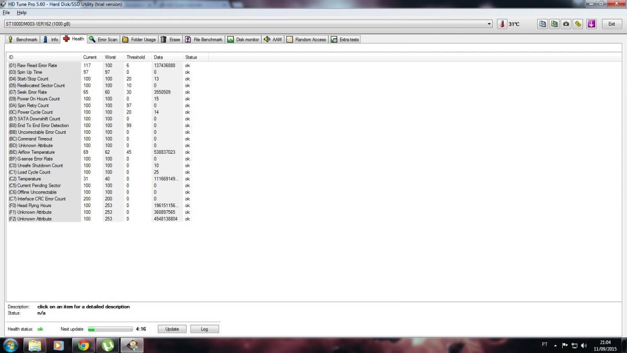Open Windows Explorer from taskbar

click(x=35, y=345)
